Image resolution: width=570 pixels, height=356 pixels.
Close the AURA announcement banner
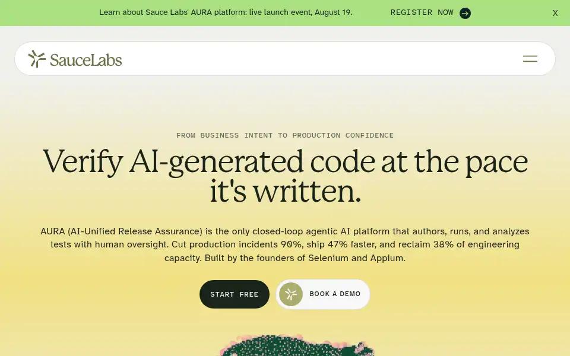point(555,13)
